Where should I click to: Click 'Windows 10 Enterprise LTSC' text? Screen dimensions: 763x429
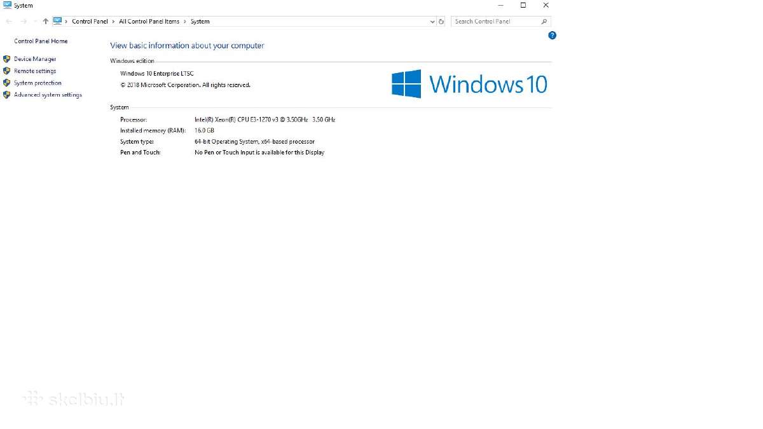coord(157,74)
